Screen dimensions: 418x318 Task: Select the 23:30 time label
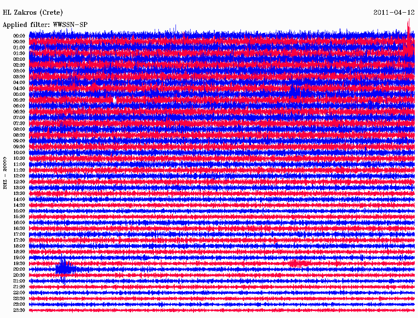19,310
